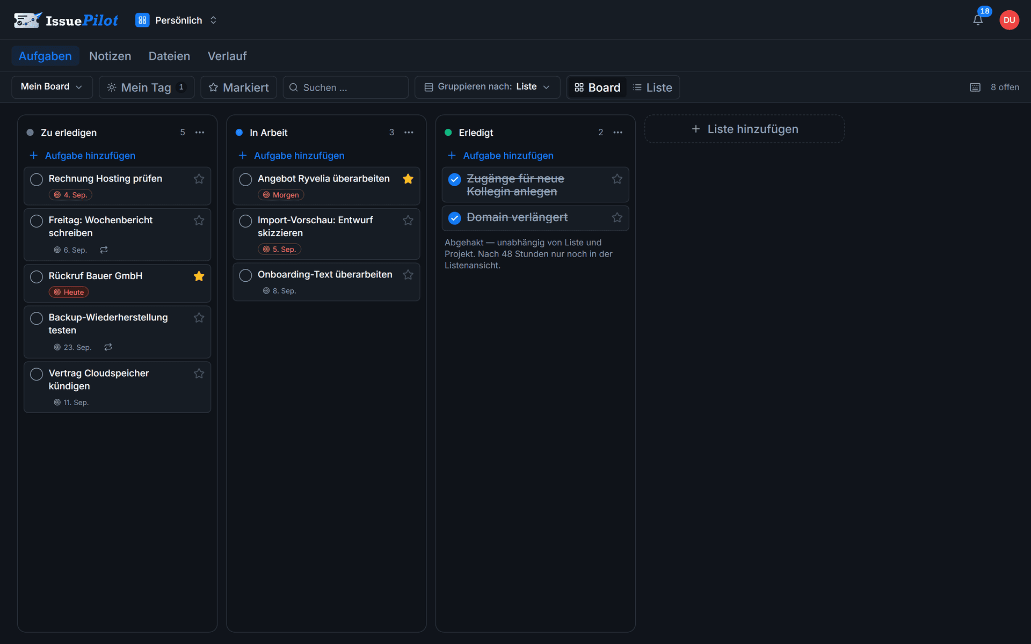1031x644 pixels.
Task: Go to the Verlauf tab
Action: click(227, 56)
